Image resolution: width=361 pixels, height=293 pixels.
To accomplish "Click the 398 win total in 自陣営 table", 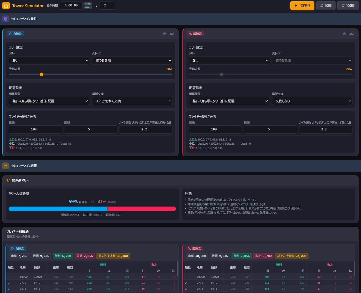I will [x=89, y=283].
